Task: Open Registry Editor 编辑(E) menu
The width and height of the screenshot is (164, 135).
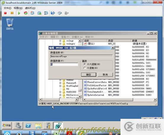Action: coord(54,37)
